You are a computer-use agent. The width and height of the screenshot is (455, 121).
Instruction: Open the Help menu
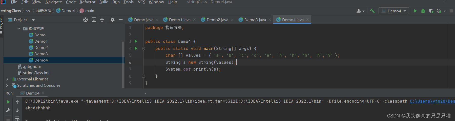click(x=173, y=2)
